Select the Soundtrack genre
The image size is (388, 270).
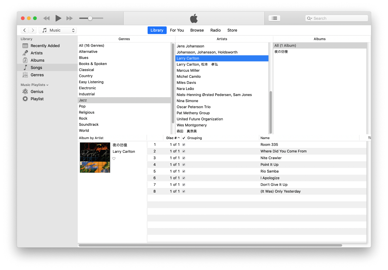coord(124,124)
